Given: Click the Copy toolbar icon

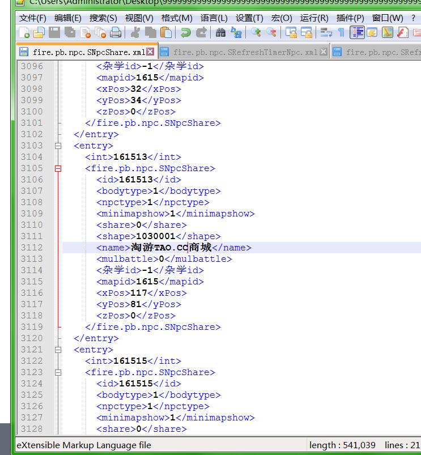Looking at the screenshot, I should [150, 32].
